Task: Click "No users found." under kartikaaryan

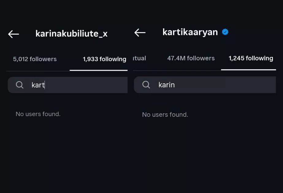Action: click(x=165, y=115)
